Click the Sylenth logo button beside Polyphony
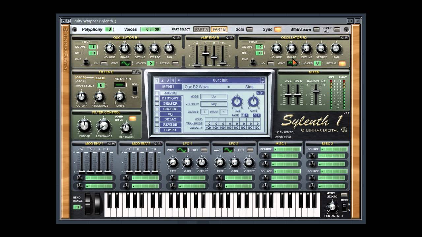This screenshot has width=422, height=237. click(x=75, y=29)
